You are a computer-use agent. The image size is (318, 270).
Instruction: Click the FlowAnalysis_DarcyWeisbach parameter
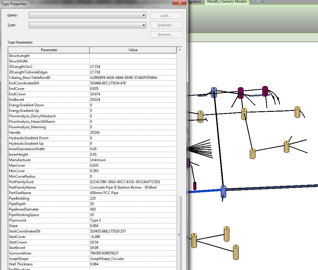[32, 116]
